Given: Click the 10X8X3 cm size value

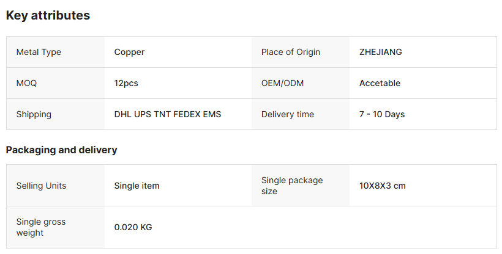Looking at the screenshot, I should tap(383, 186).
